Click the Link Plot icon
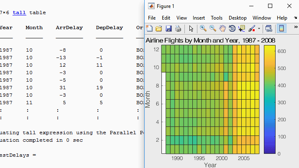The height and width of the screenshot is (168, 299). (269, 29)
